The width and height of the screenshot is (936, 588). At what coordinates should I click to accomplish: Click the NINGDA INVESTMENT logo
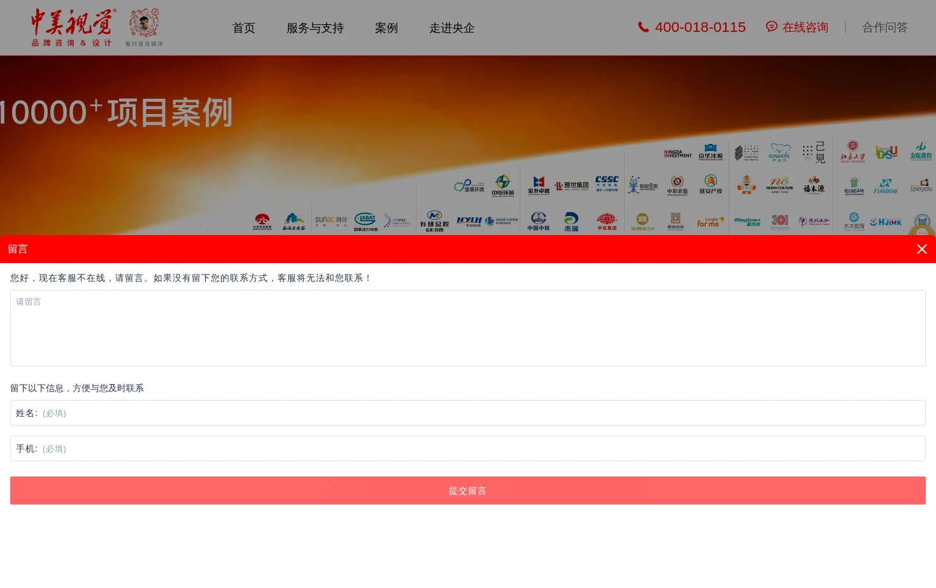click(x=677, y=154)
